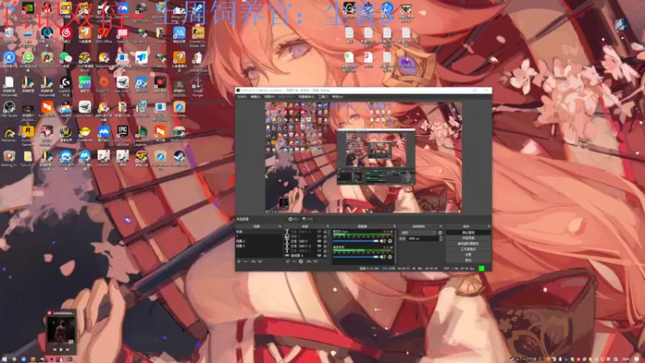Screen dimensions: 645x363
Task: Open the Origin desktop shortcut
Action: pyautogui.click(x=104, y=83)
